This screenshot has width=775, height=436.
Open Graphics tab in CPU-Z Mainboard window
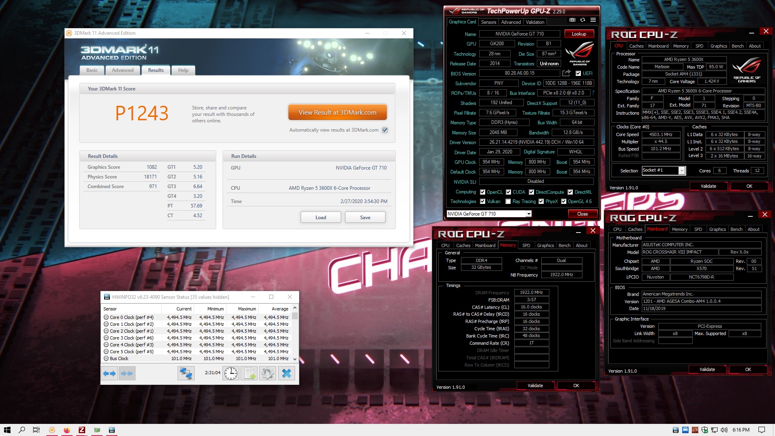click(x=717, y=229)
